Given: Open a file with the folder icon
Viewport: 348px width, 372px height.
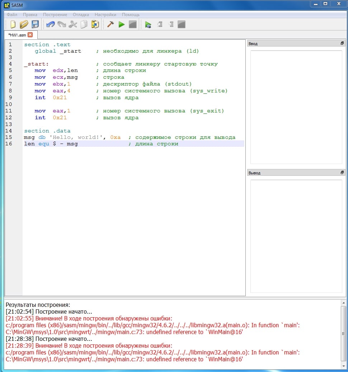Looking at the screenshot, I should 24,24.
